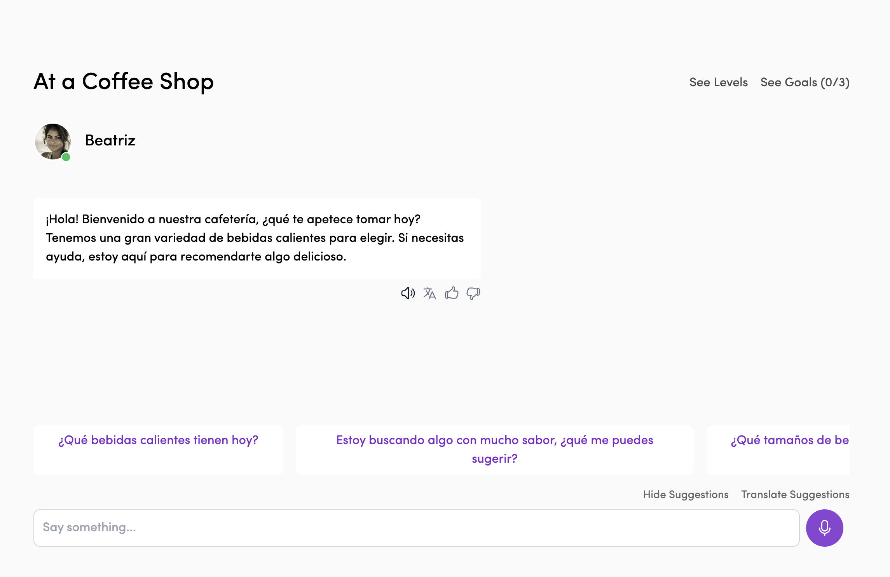Click Beatriz's welcome message bubble
This screenshot has height=577, width=890.
coord(257,238)
